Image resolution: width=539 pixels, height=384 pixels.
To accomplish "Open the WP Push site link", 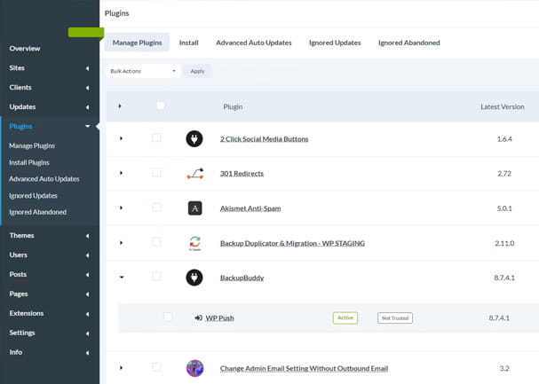I will coord(220,317).
